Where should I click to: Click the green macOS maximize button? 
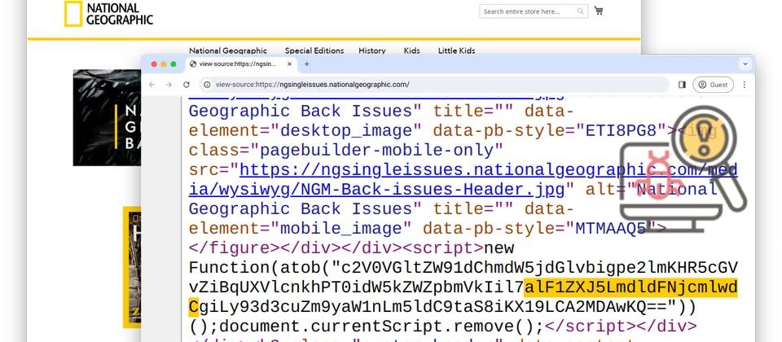(x=173, y=64)
